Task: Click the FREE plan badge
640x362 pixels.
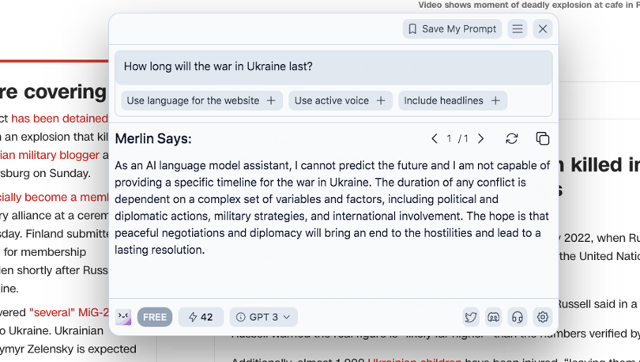Action: (x=155, y=317)
